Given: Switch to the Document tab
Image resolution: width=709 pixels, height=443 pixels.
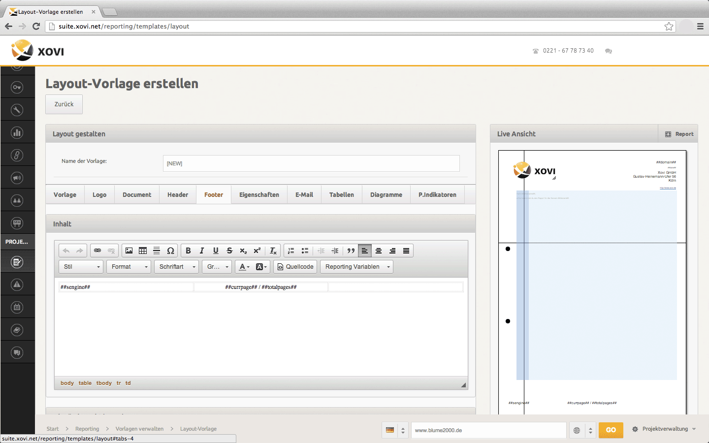Looking at the screenshot, I should click(137, 195).
